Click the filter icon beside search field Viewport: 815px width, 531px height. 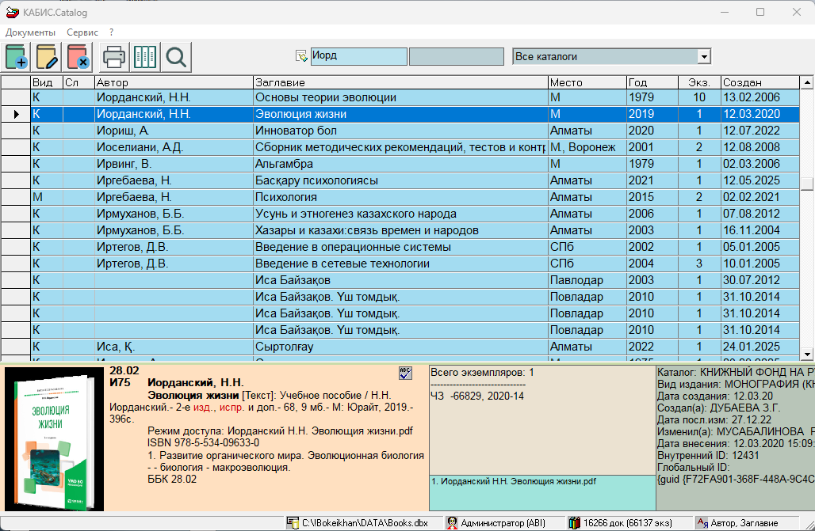(x=301, y=57)
